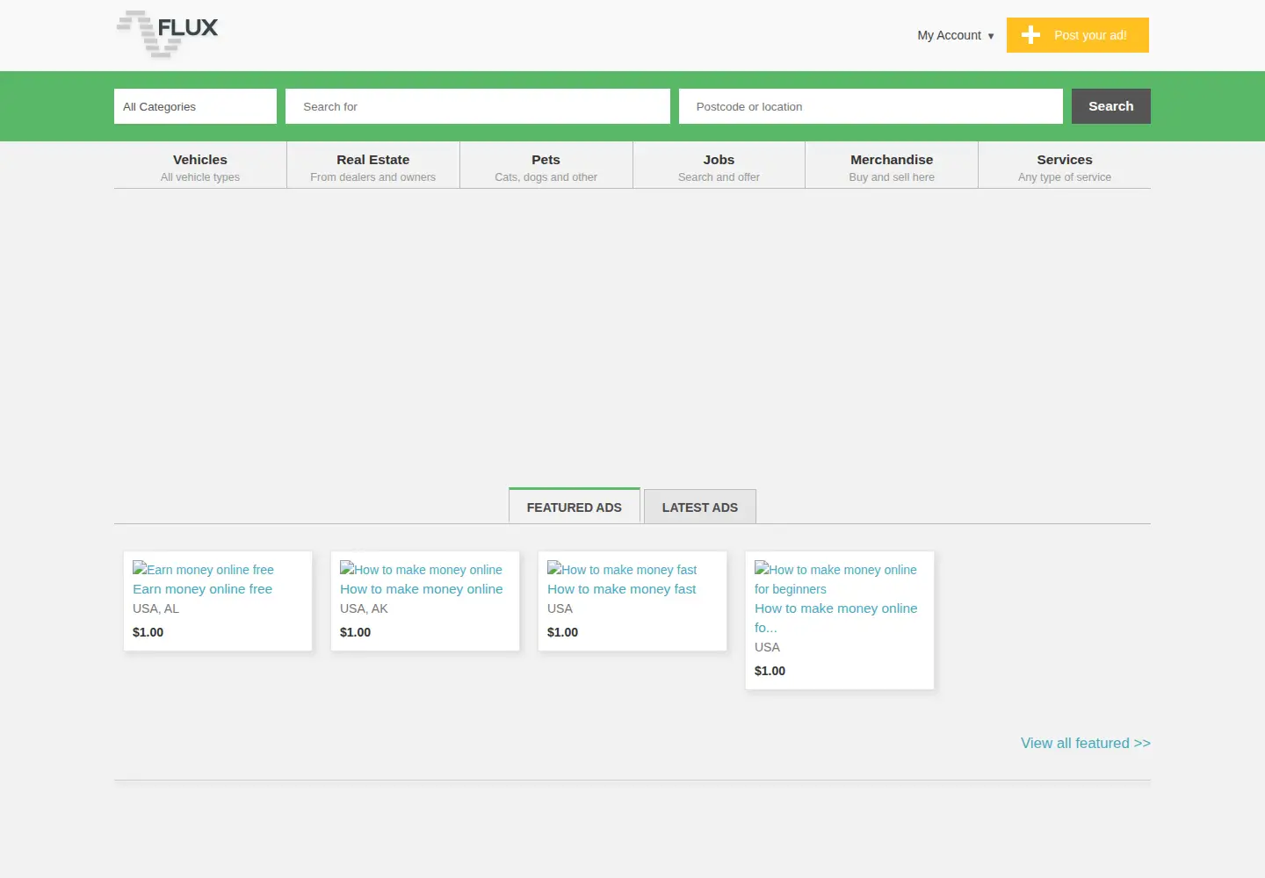This screenshot has width=1265, height=878.
Task: Click the $1.00 price under 'USA, AL'
Action: pyautogui.click(x=148, y=632)
